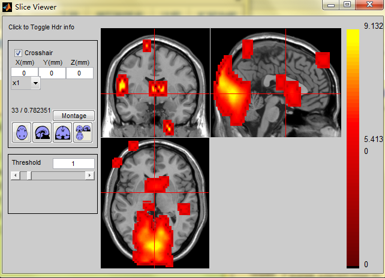The height and width of the screenshot is (278, 385).
Task: Click the Threshold slider left arrow
Action: pyautogui.click(x=16, y=176)
